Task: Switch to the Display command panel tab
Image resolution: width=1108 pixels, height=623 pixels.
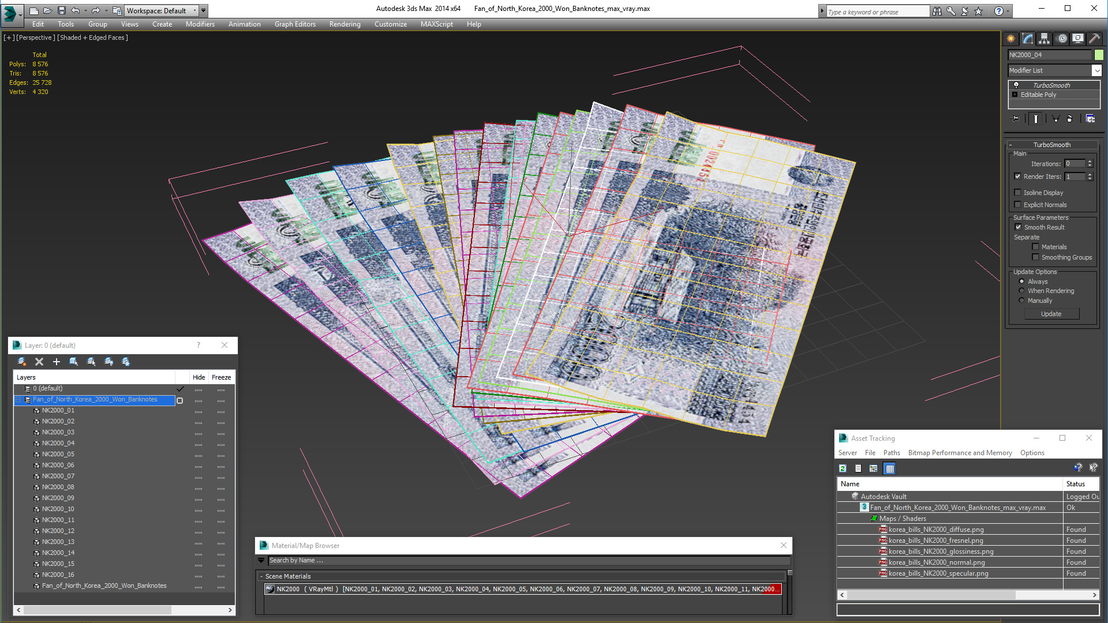Action: (1078, 39)
